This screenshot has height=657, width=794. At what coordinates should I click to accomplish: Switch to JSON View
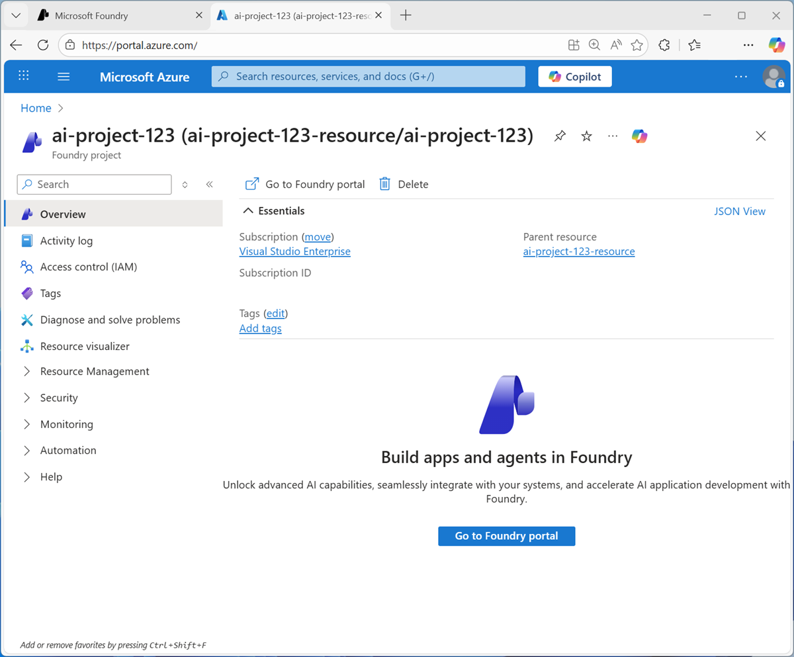[x=740, y=210]
